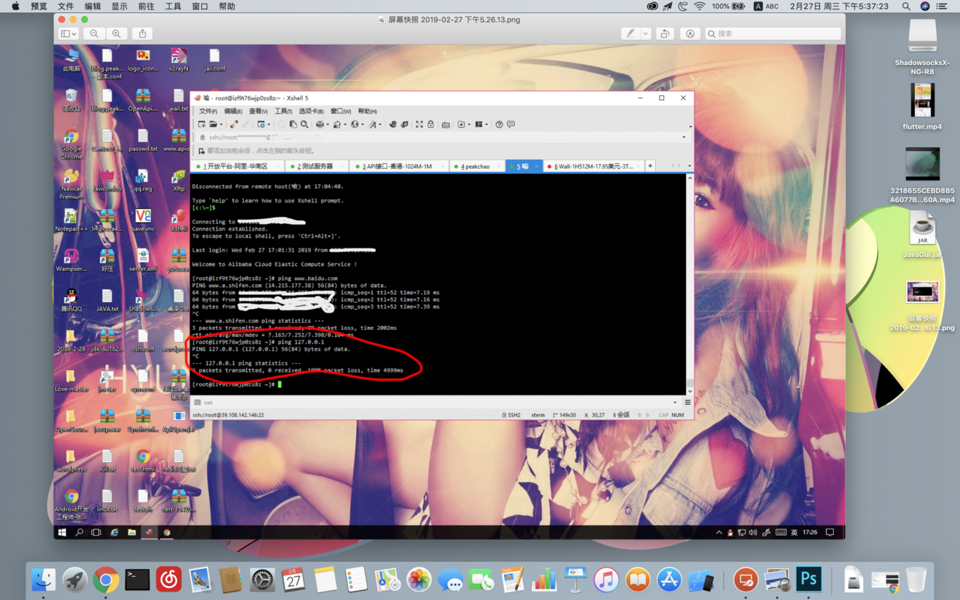
Task: Show the Markup toolbar in Preview
Action: tap(690, 33)
